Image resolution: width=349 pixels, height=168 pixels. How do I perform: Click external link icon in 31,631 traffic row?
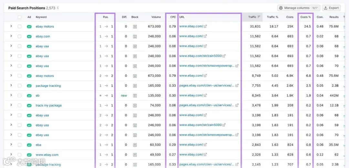coord(205,26)
